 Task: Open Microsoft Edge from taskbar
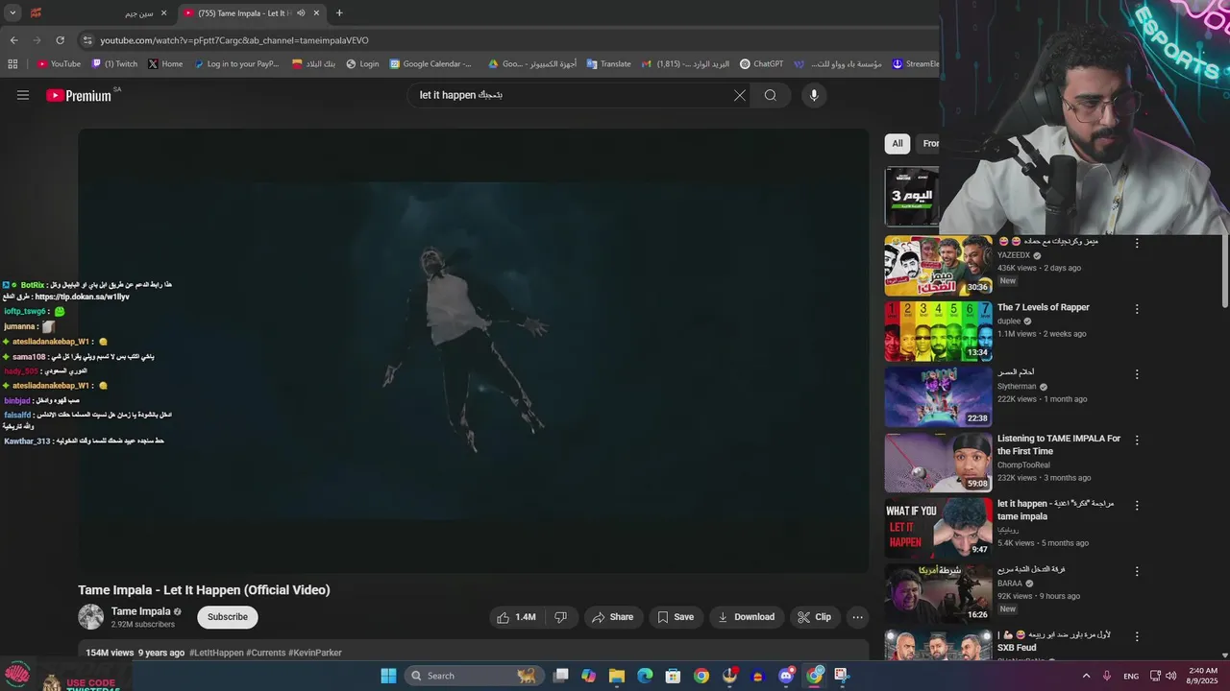645,676
